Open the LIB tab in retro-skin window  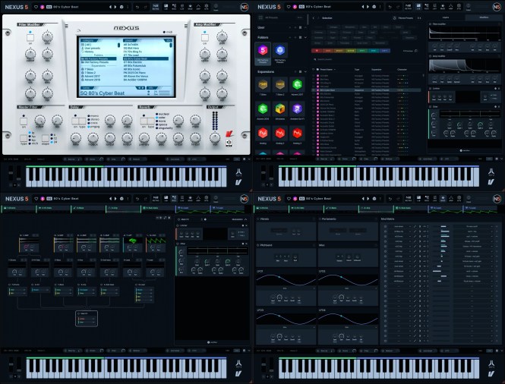166,7
